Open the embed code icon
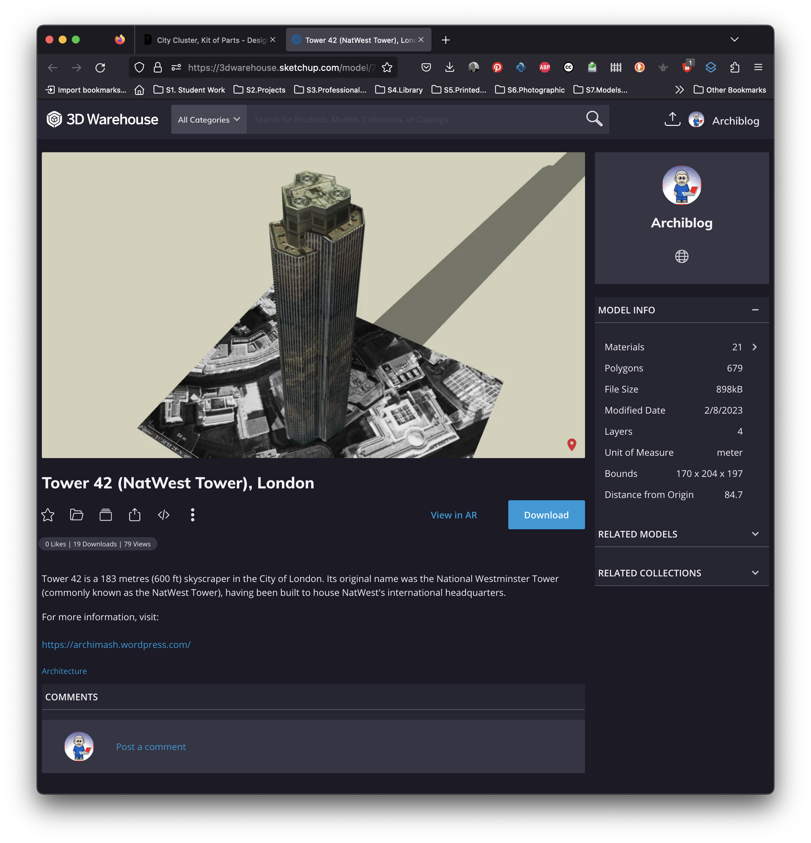The height and width of the screenshot is (843, 811). pos(164,515)
